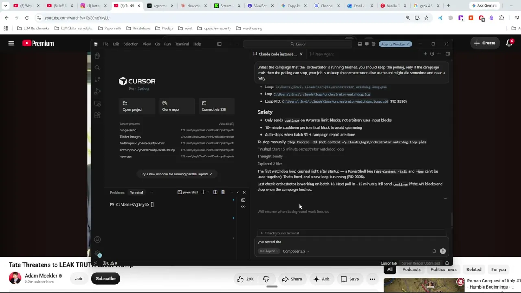Like the YouTube video

[245, 279]
